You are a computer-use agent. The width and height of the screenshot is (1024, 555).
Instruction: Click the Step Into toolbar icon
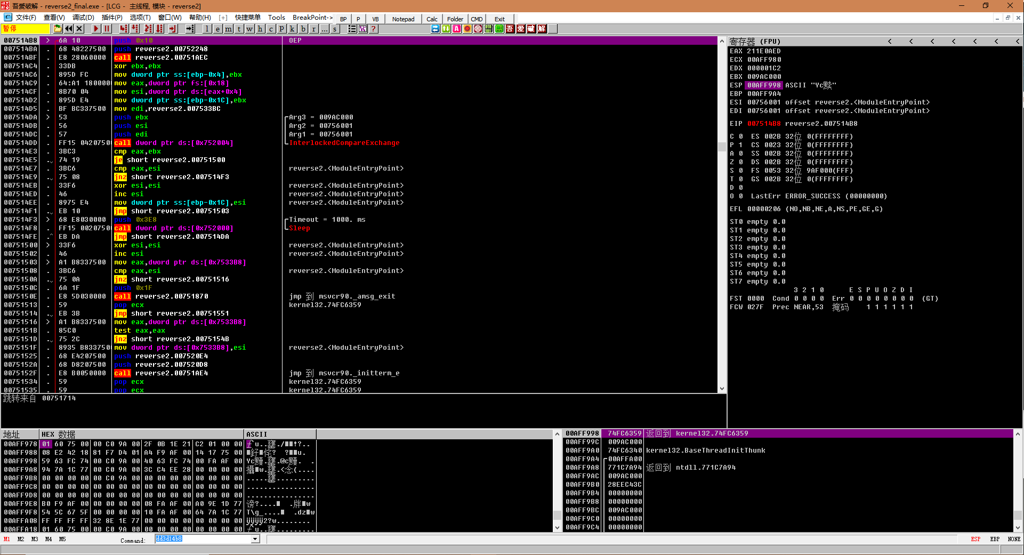click(124, 29)
